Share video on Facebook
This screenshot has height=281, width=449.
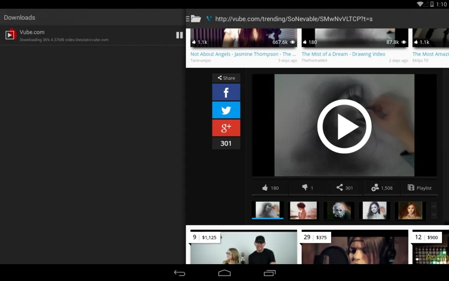226,92
